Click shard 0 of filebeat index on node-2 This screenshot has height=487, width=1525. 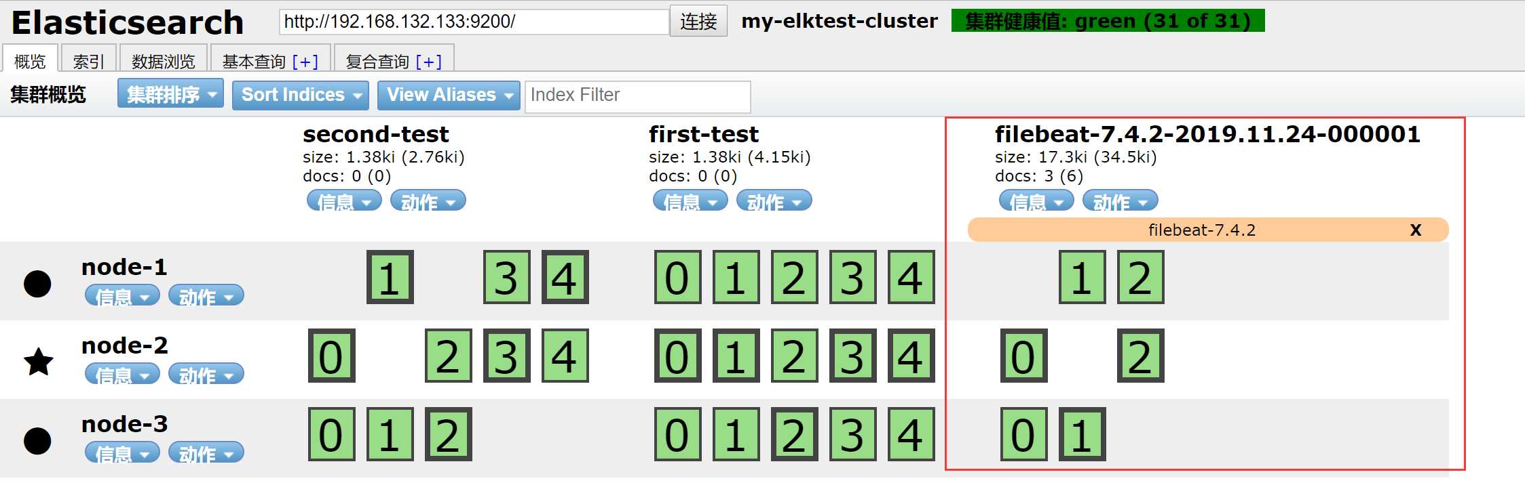pos(1023,356)
